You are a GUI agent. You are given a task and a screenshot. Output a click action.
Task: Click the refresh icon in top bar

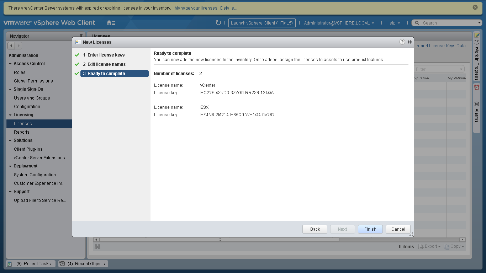click(218, 23)
